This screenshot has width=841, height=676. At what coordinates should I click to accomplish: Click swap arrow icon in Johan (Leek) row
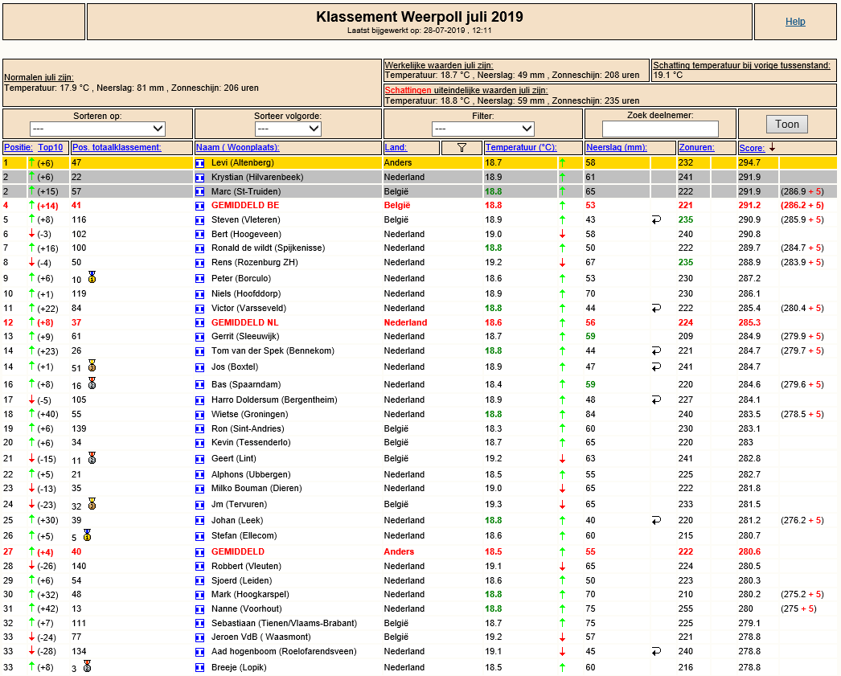pos(657,521)
